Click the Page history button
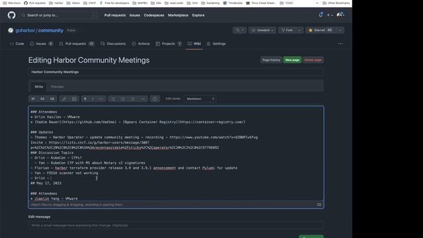Screen dimensions: 423x238 pos(271,60)
